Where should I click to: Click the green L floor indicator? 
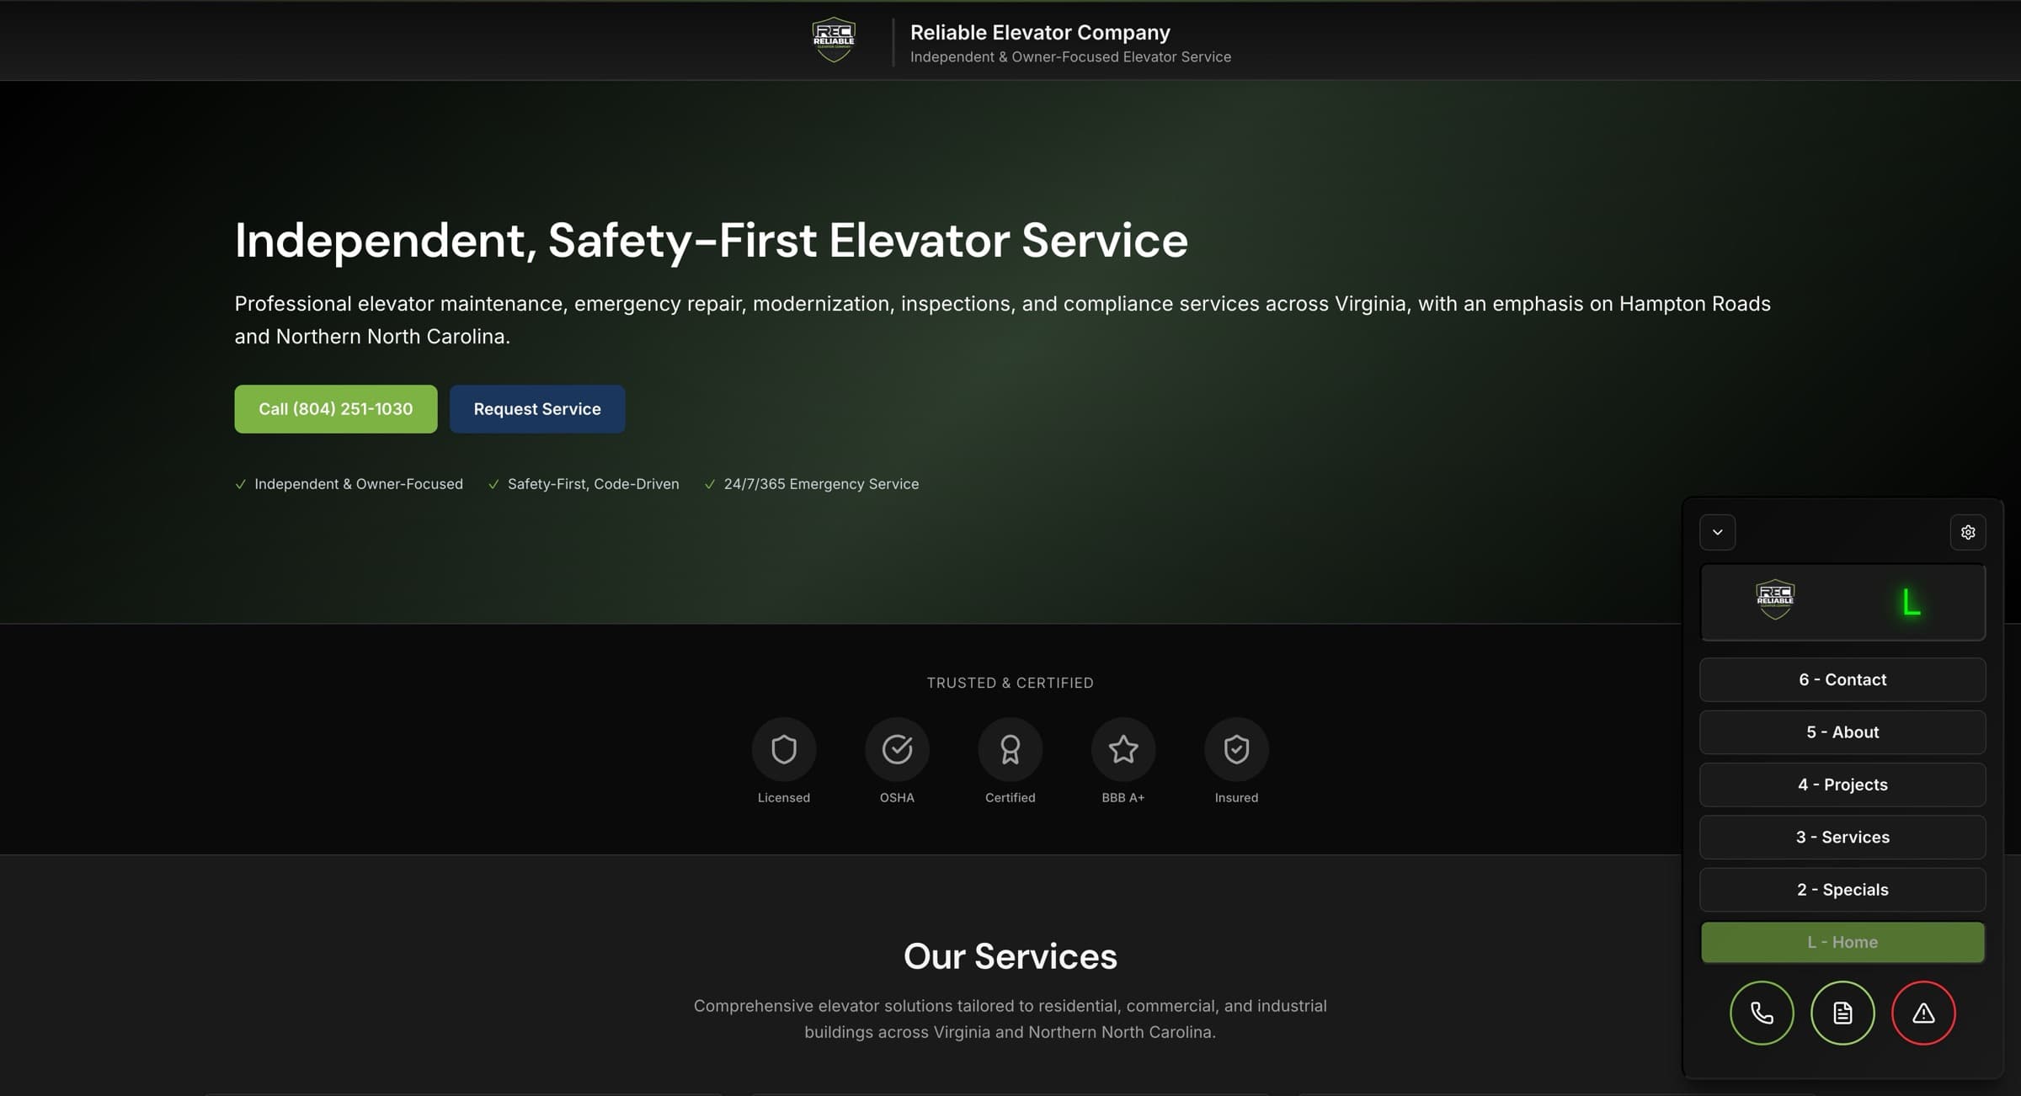point(1911,603)
